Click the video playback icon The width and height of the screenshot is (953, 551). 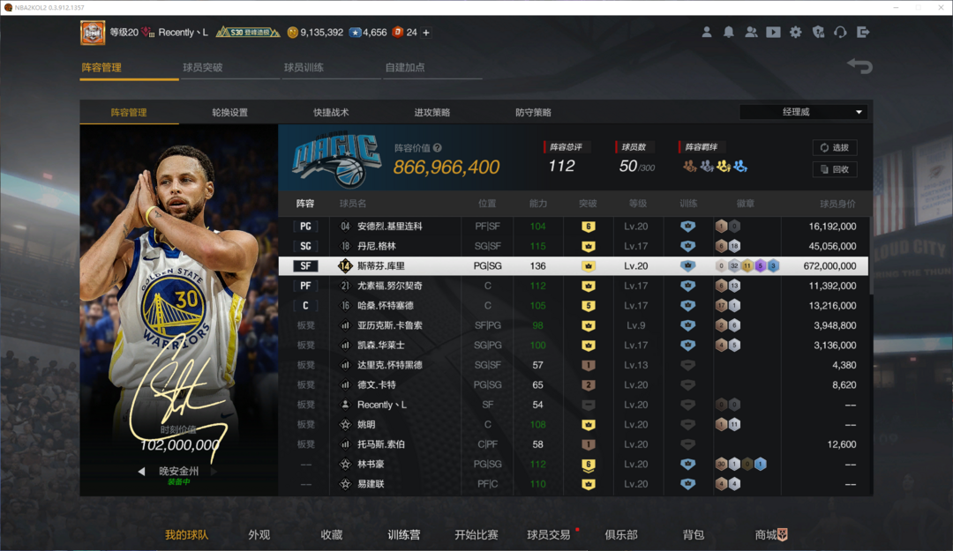(x=773, y=33)
